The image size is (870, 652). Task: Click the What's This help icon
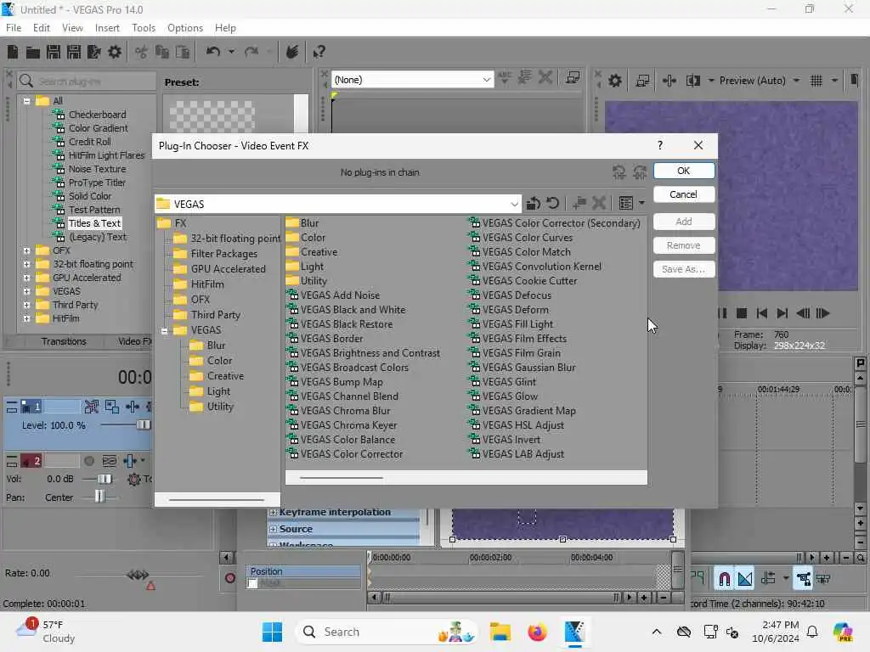tap(319, 52)
